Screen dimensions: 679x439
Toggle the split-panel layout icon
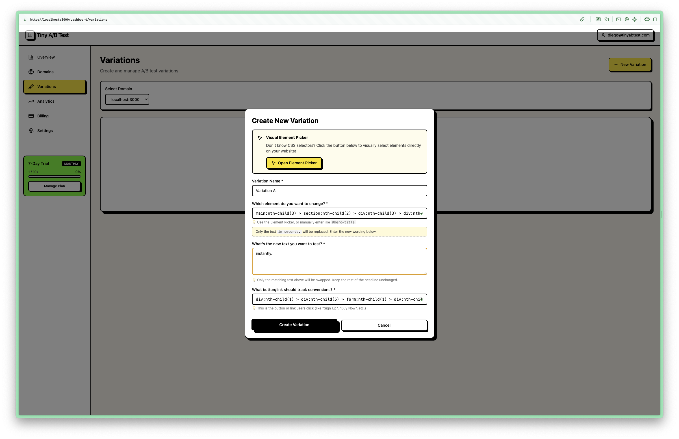tap(655, 20)
